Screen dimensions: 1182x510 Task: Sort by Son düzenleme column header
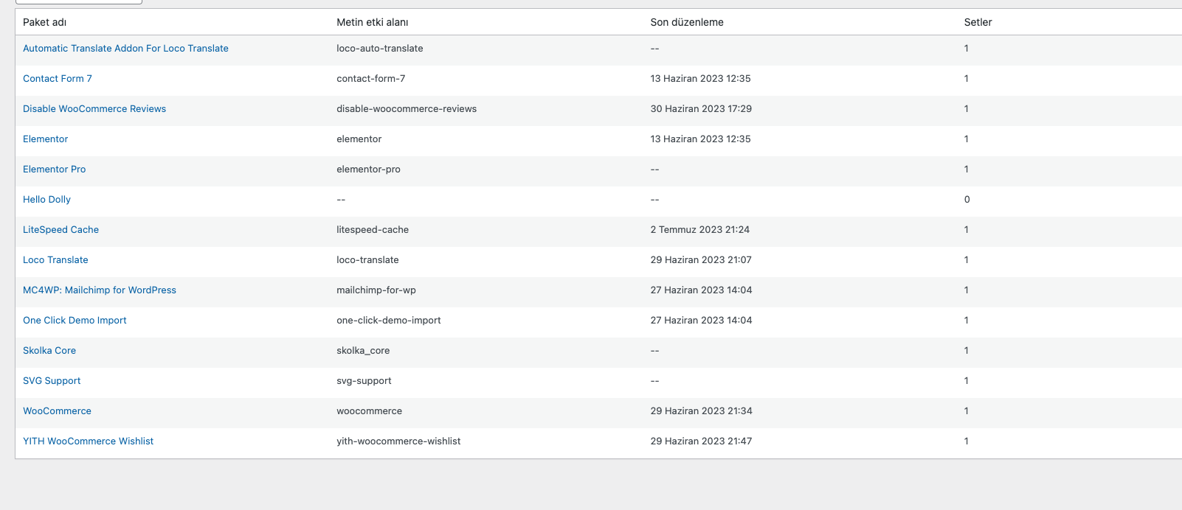(x=687, y=22)
